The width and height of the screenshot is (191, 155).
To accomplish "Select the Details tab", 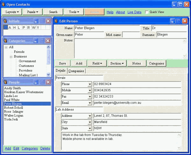I will point(60,71).
